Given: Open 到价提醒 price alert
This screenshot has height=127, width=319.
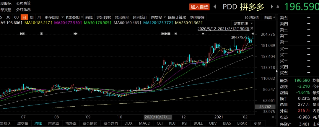Looking at the screenshot, I should point(197,17).
